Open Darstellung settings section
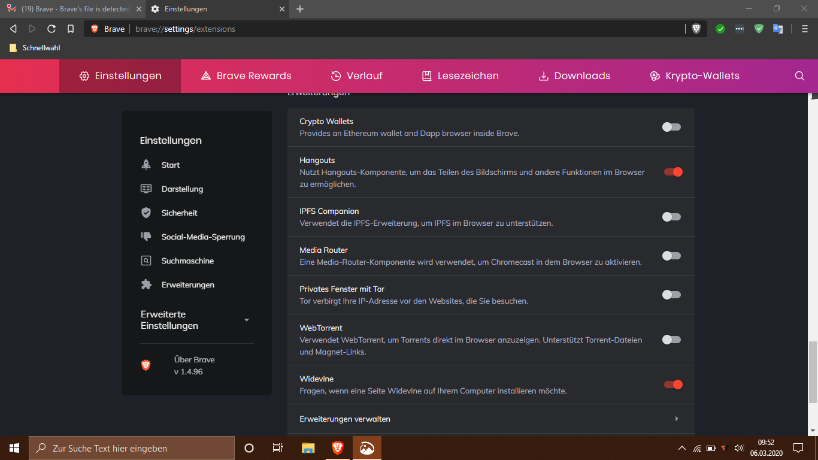 (182, 189)
